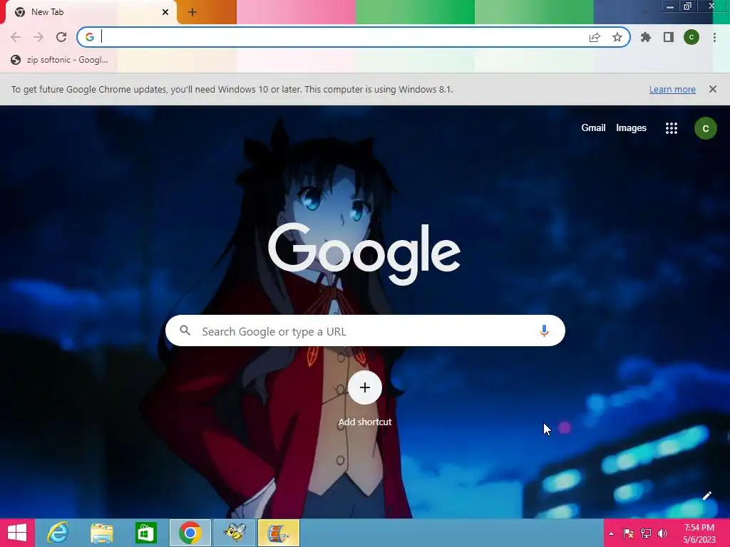This screenshot has height=547, width=730.
Task: Open the Windows Start button
Action: tap(17, 533)
